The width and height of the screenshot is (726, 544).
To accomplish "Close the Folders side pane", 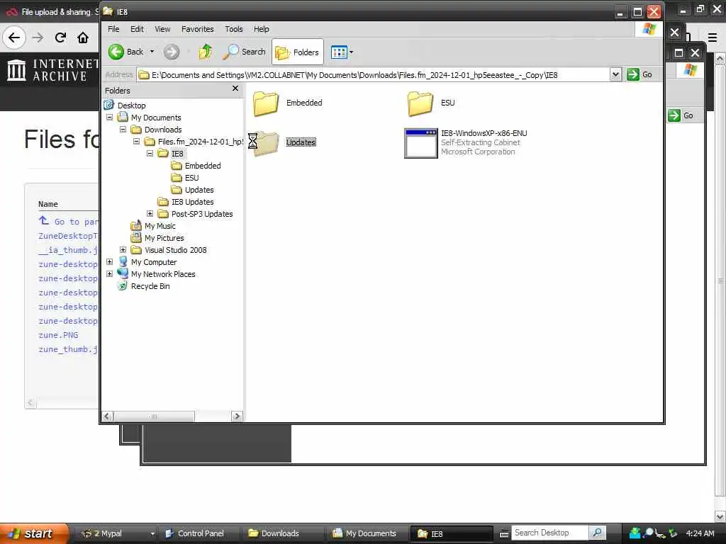I will coord(235,89).
